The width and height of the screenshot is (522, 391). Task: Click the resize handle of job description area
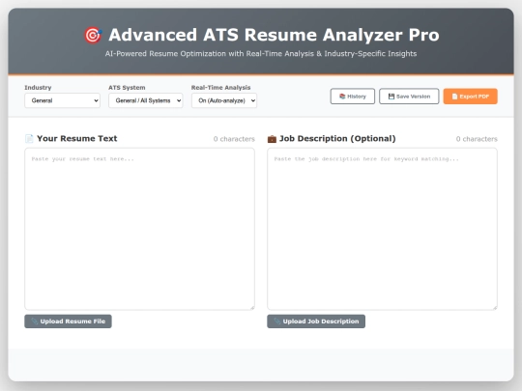point(495,308)
